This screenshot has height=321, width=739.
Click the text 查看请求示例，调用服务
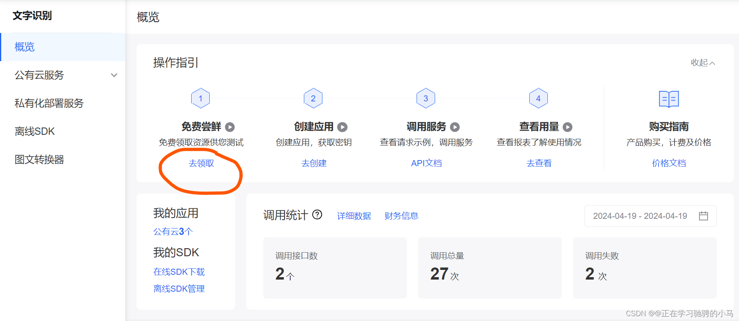[x=426, y=142]
